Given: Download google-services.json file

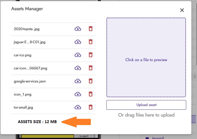Looking at the screenshot, I should point(78,81).
